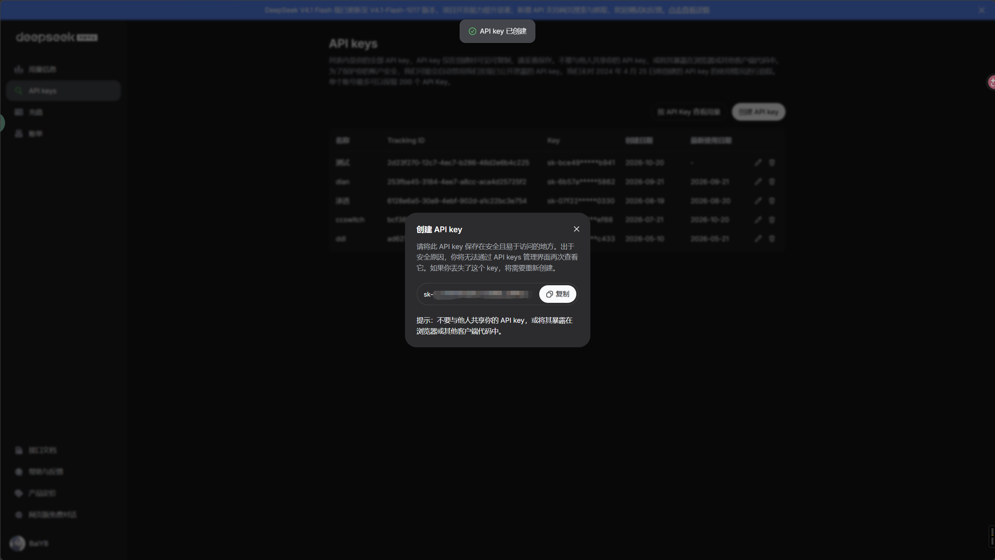Click the link in the top banner
Screen dimensions: 995x560
tap(689, 10)
